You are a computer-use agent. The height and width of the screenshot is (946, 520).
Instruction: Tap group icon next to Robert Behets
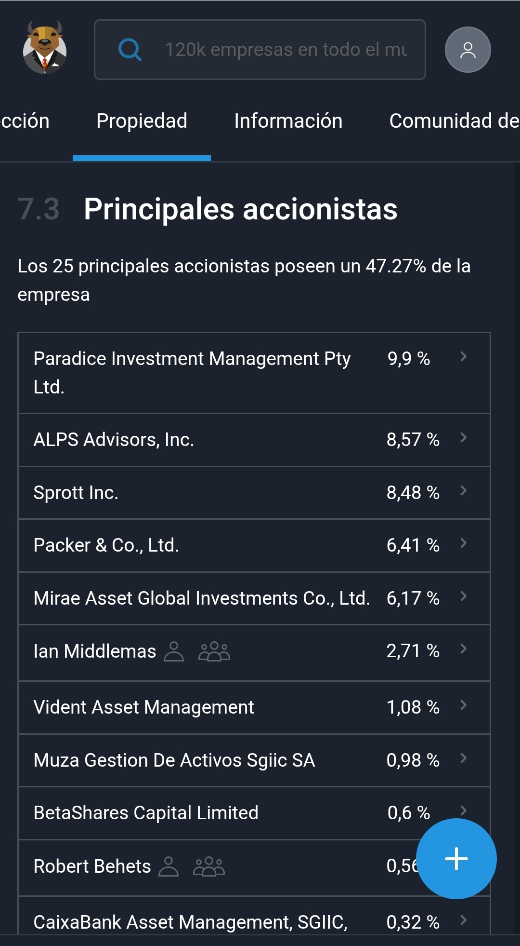pos(208,866)
